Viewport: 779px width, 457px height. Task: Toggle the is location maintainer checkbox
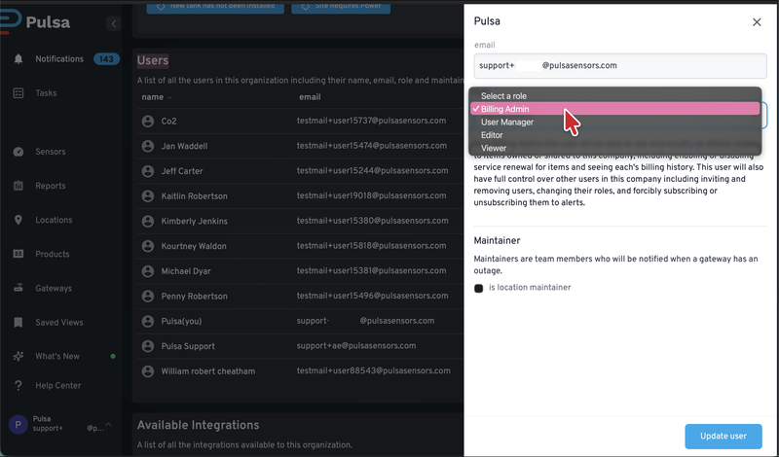coord(478,288)
